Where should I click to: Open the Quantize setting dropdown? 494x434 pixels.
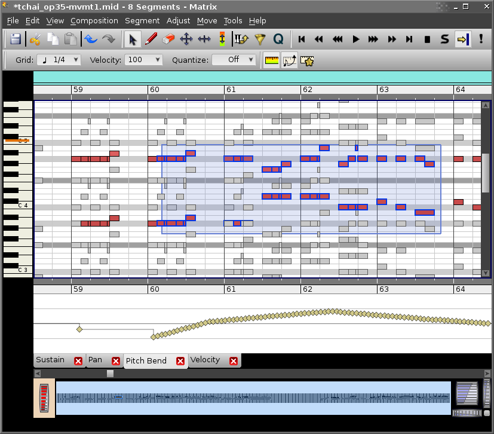pyautogui.click(x=234, y=59)
